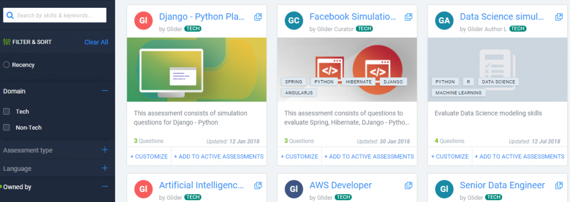The image size is (570, 202).
Task: Collapse the Domain filter section
Action: pos(105,91)
